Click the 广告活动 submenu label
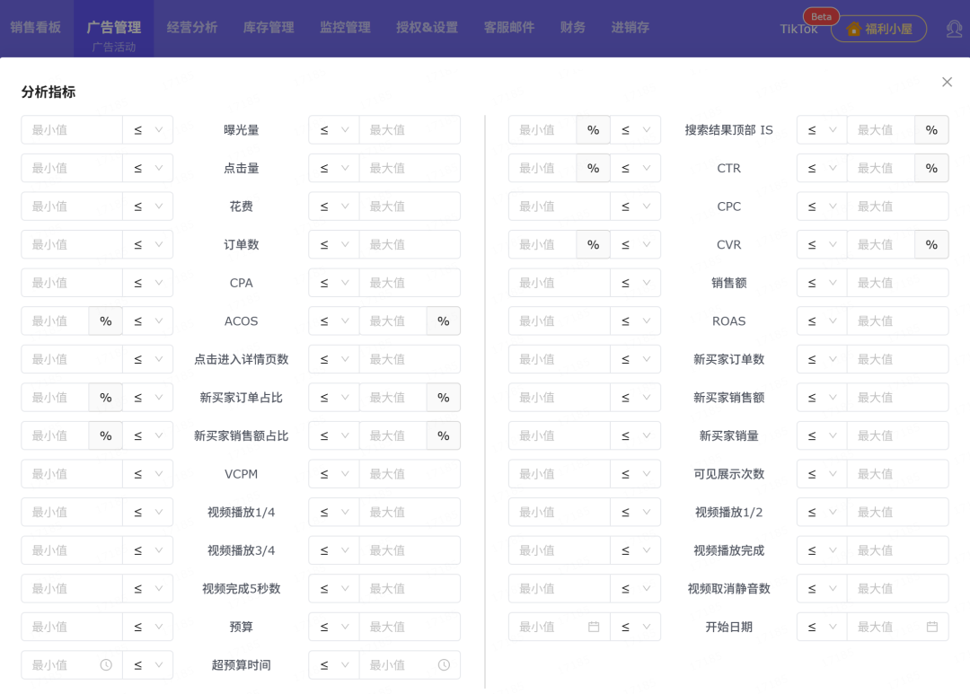 [x=114, y=47]
